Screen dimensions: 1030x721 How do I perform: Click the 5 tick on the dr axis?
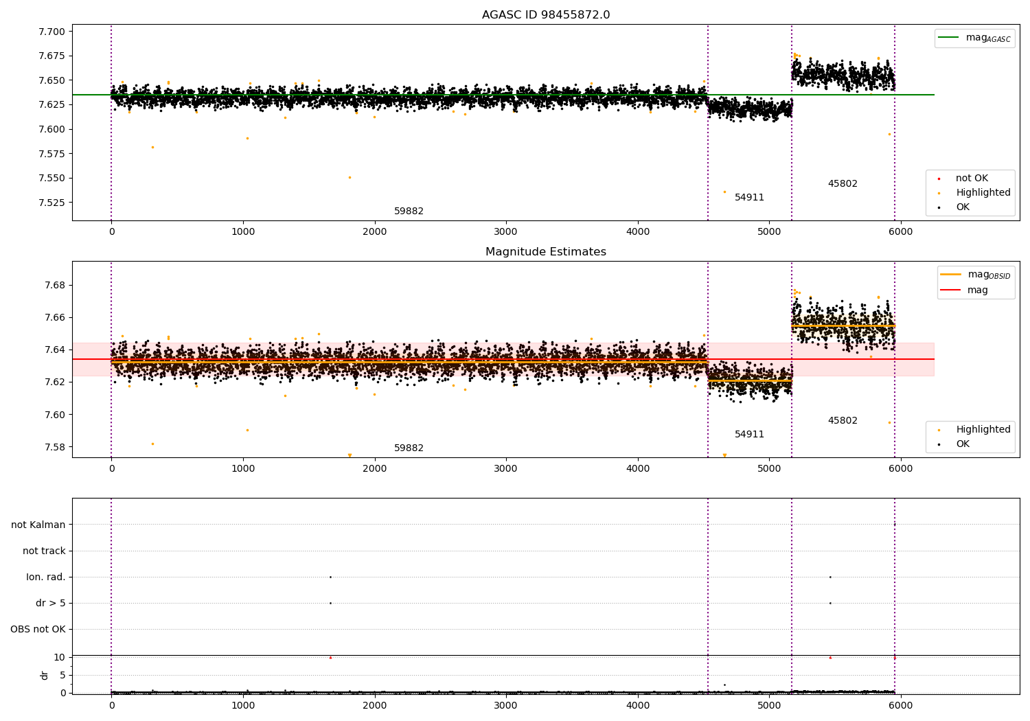point(62,676)
